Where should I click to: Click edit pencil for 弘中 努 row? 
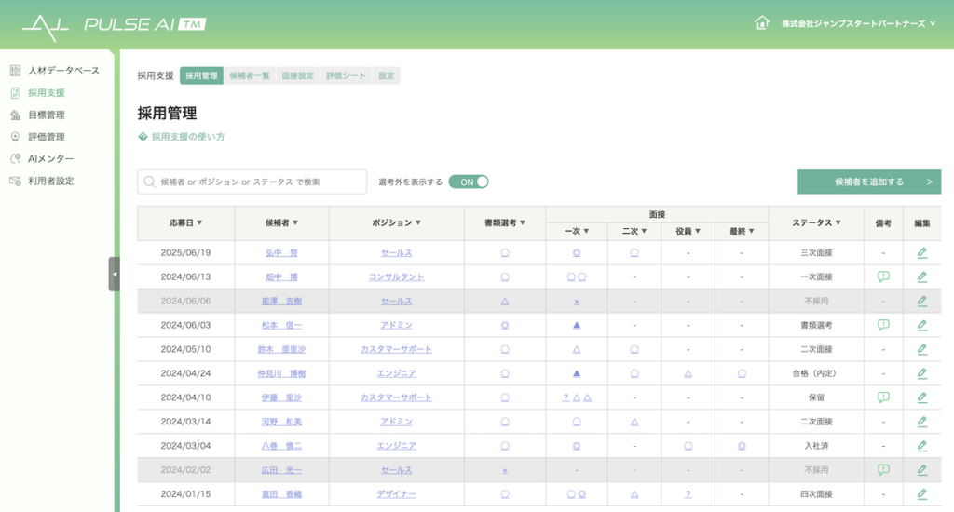coord(921,252)
